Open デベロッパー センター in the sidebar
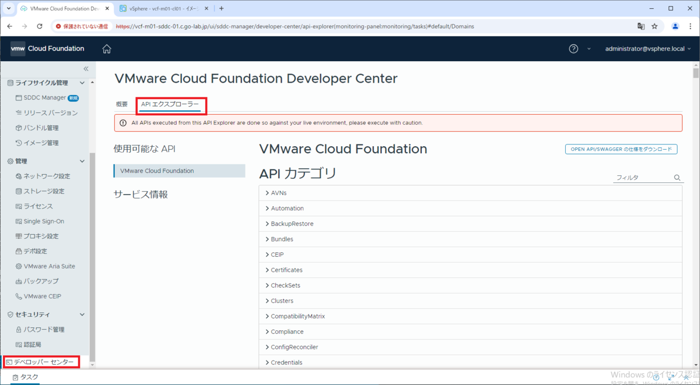700x385 pixels. 40,362
